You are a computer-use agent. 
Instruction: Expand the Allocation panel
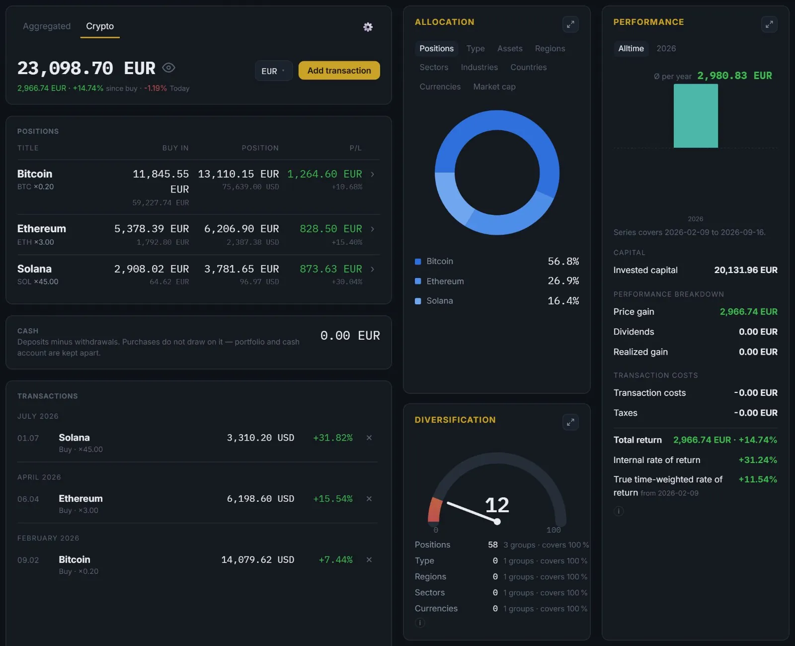(570, 24)
